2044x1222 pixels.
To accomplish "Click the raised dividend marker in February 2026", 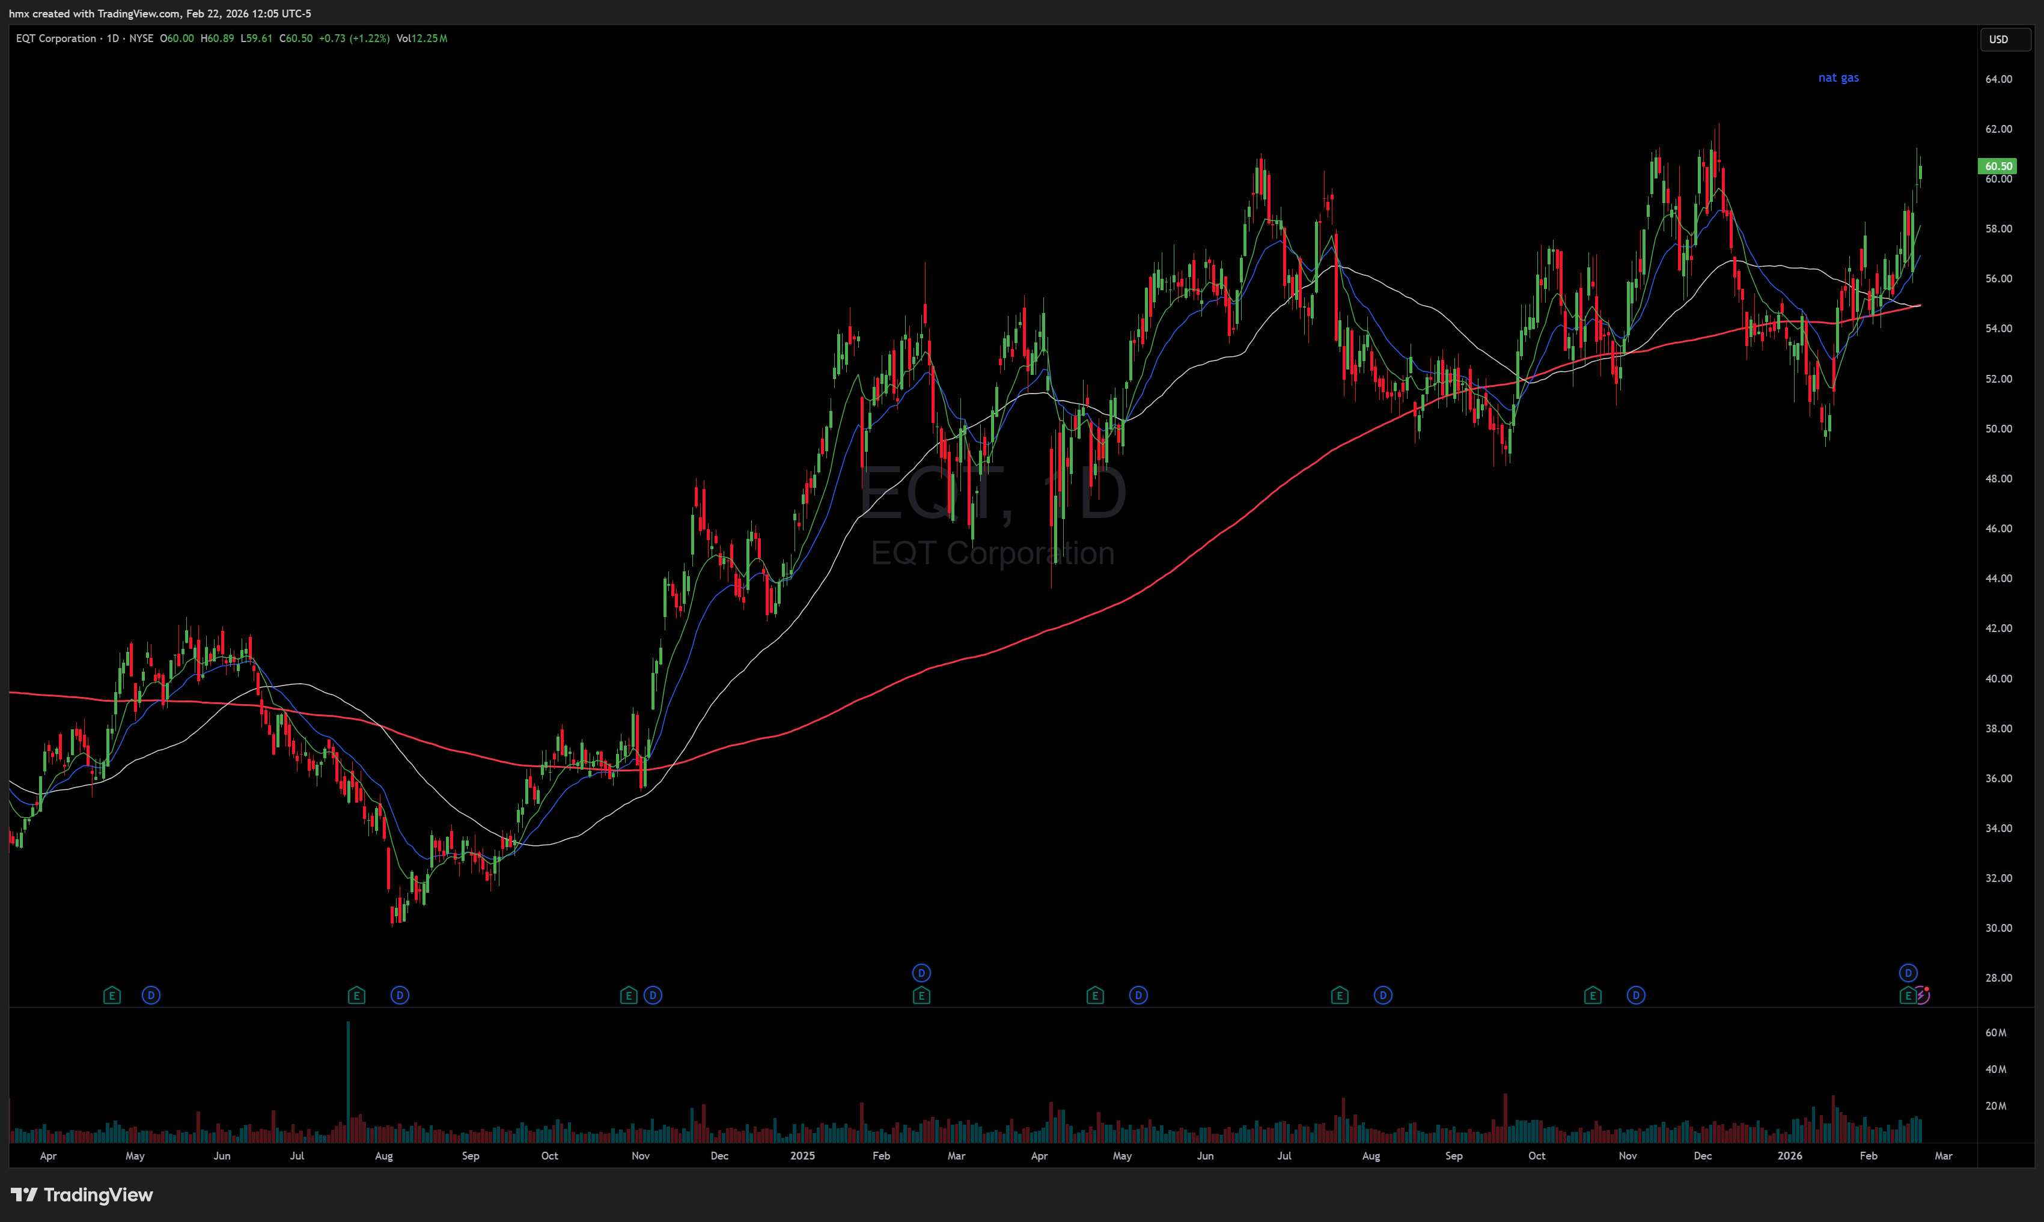I will (1908, 973).
